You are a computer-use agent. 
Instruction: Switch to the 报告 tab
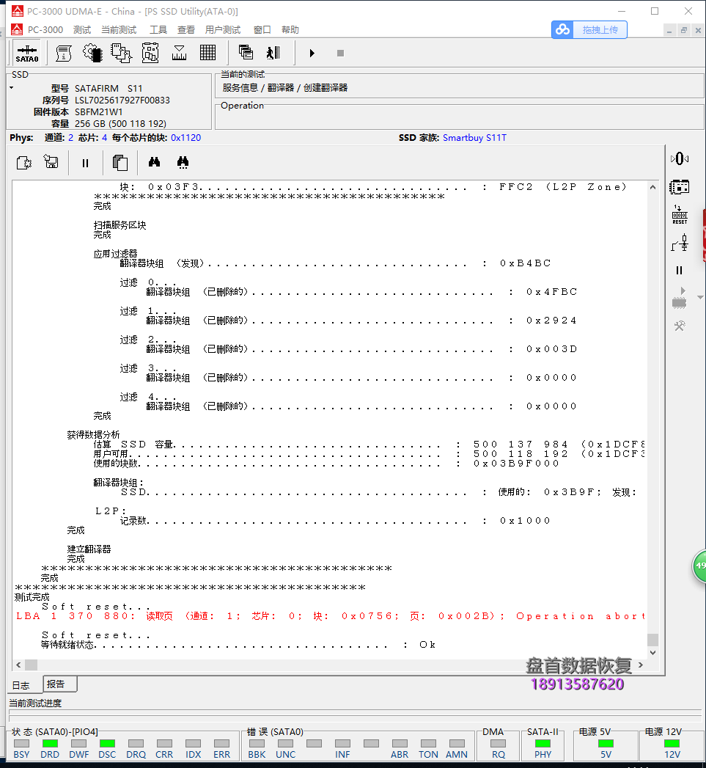56,684
